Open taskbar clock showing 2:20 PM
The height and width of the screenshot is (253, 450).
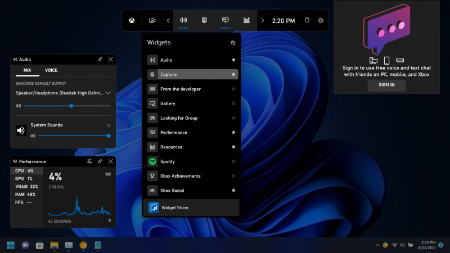[427, 245]
